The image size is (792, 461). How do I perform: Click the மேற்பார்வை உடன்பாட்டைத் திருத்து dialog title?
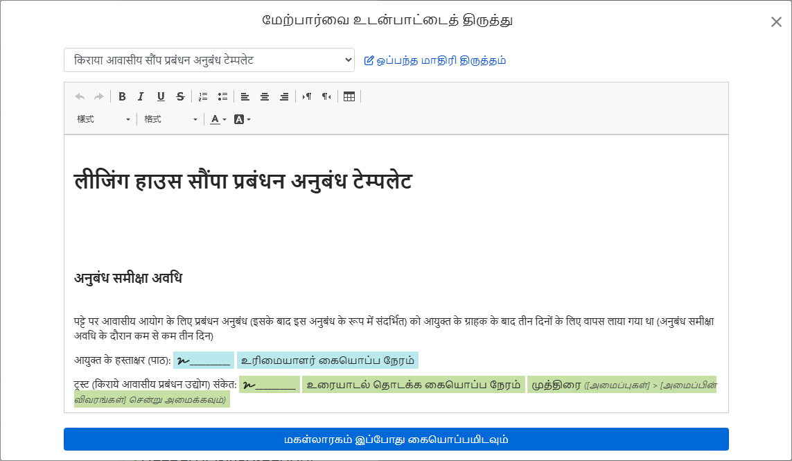387,20
